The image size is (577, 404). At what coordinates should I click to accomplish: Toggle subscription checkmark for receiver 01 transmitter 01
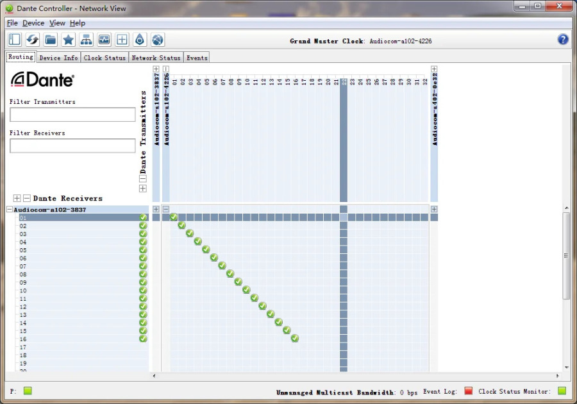174,217
